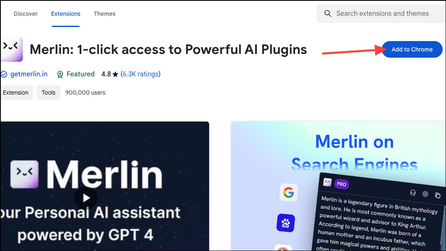Click the Merlin extension logo icon
This screenshot has width=446, height=251.
pos(12,49)
